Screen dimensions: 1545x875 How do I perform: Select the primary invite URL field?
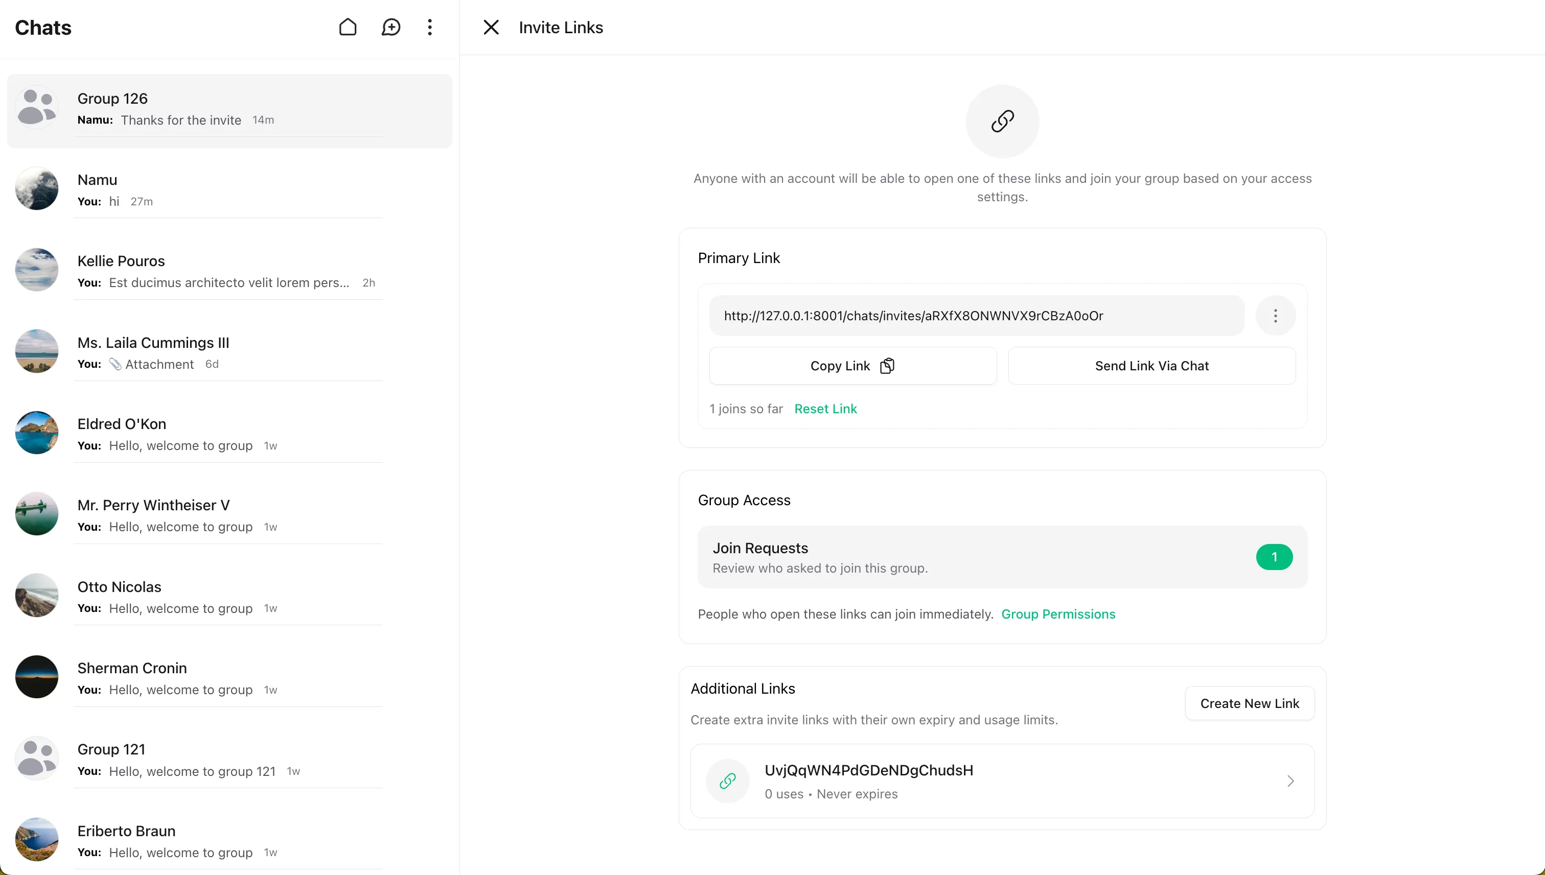[976, 316]
